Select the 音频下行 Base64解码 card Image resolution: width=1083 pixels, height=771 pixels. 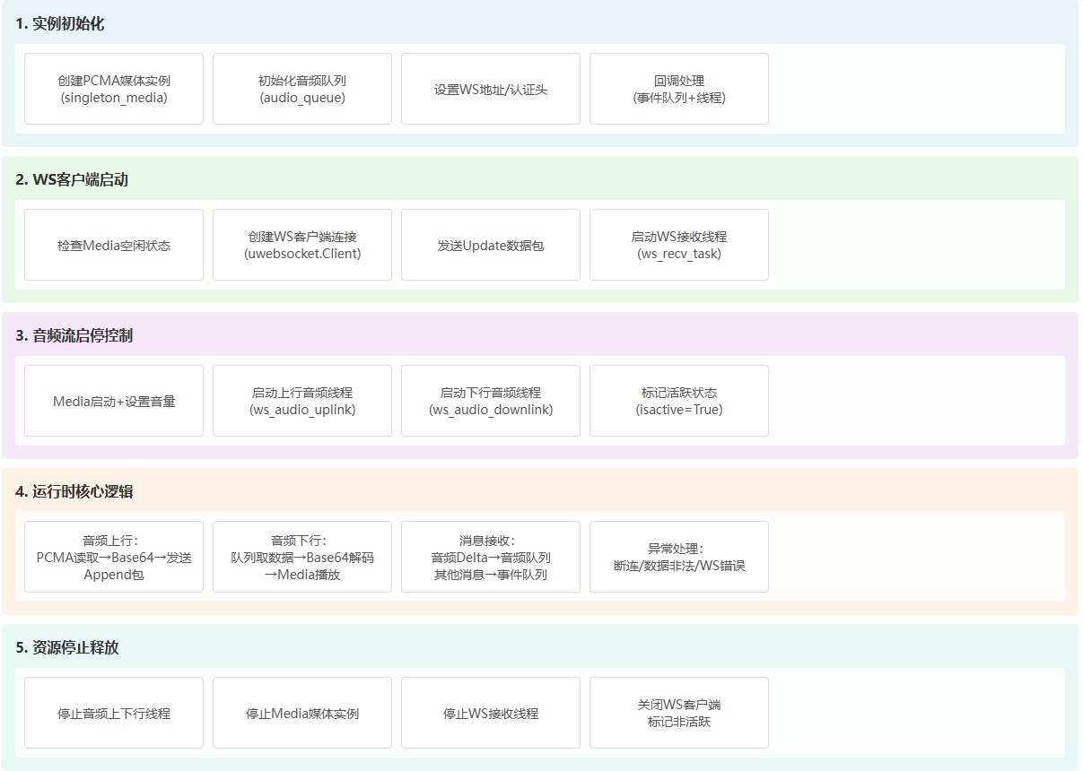click(x=302, y=557)
